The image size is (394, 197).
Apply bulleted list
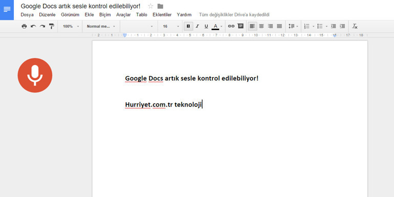(x=320, y=26)
